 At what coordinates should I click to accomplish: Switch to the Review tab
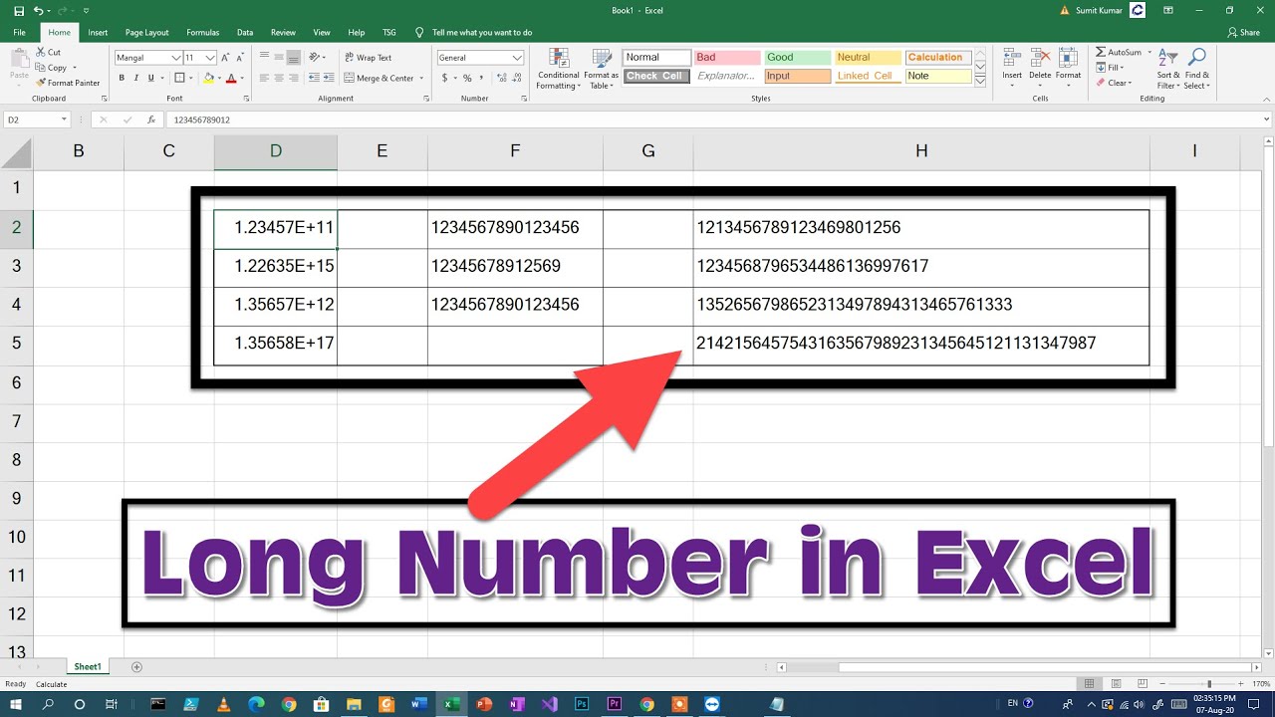click(283, 32)
